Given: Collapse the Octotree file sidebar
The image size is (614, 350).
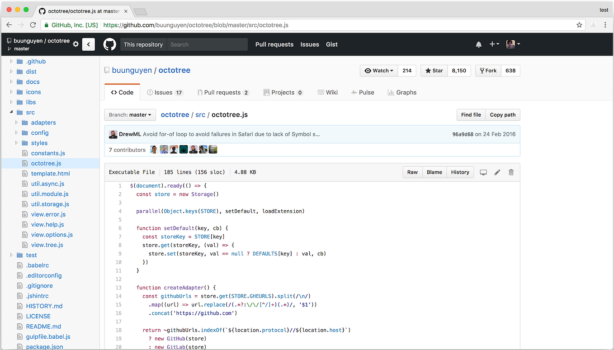Looking at the screenshot, I should coord(89,44).
